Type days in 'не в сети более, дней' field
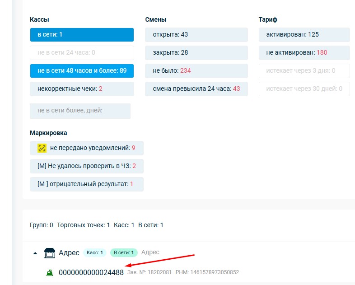 80,111
